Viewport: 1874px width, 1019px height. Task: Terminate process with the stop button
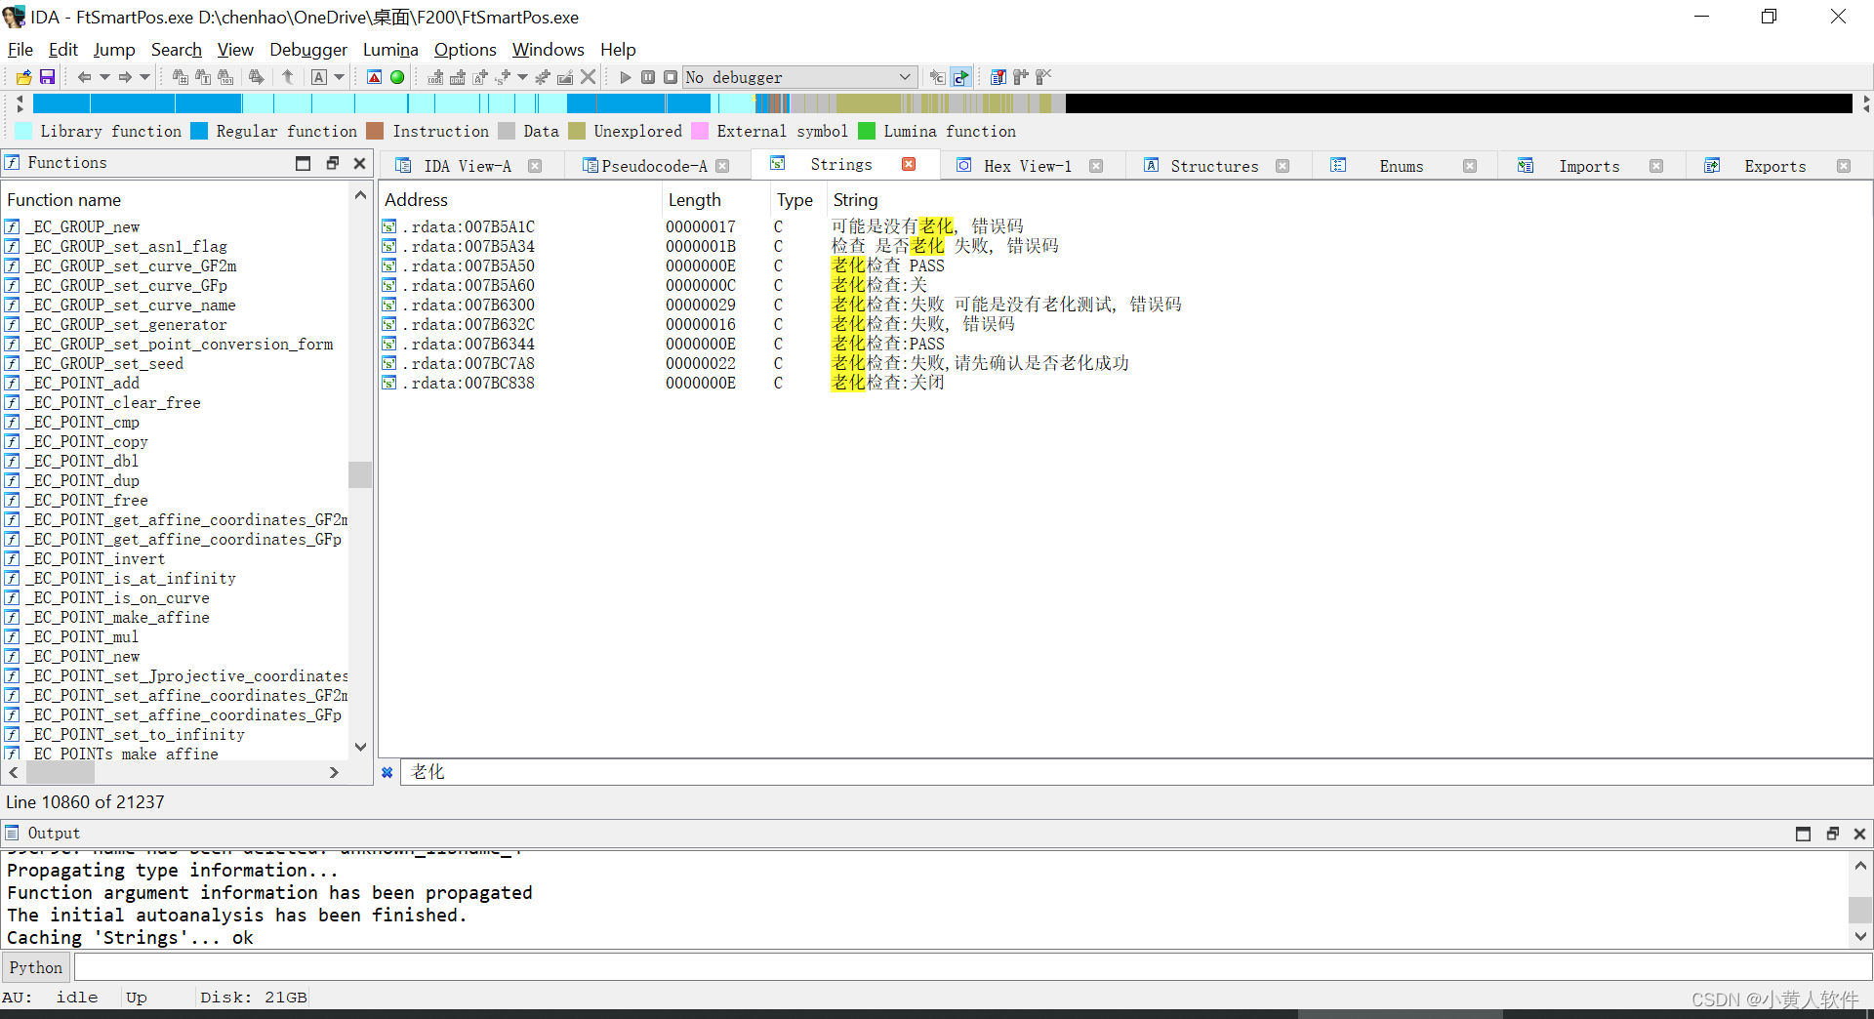point(671,77)
